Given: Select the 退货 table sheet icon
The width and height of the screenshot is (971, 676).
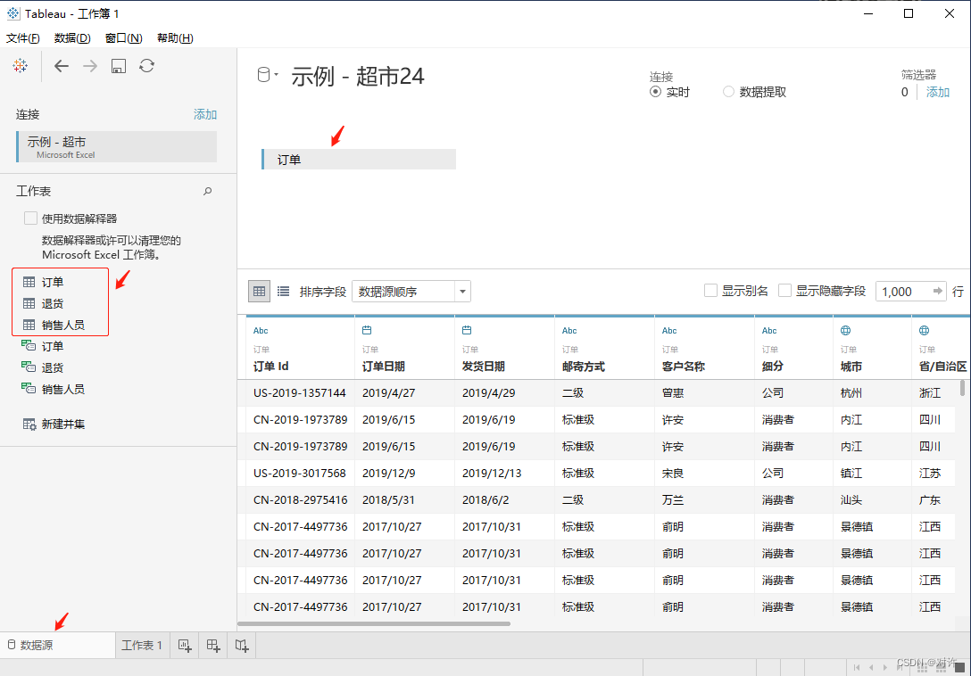Looking at the screenshot, I should [x=29, y=303].
